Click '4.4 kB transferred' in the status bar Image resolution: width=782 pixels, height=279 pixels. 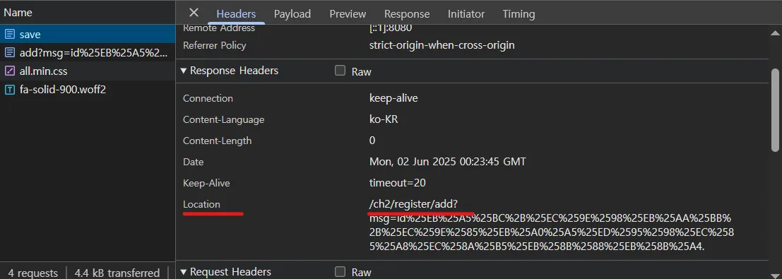[117, 273]
